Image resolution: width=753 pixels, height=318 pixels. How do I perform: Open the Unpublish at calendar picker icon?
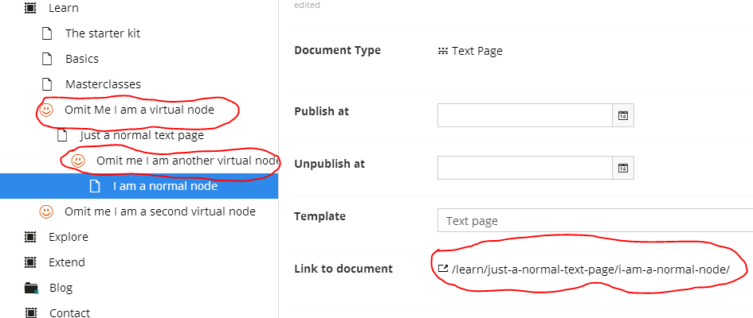623,168
